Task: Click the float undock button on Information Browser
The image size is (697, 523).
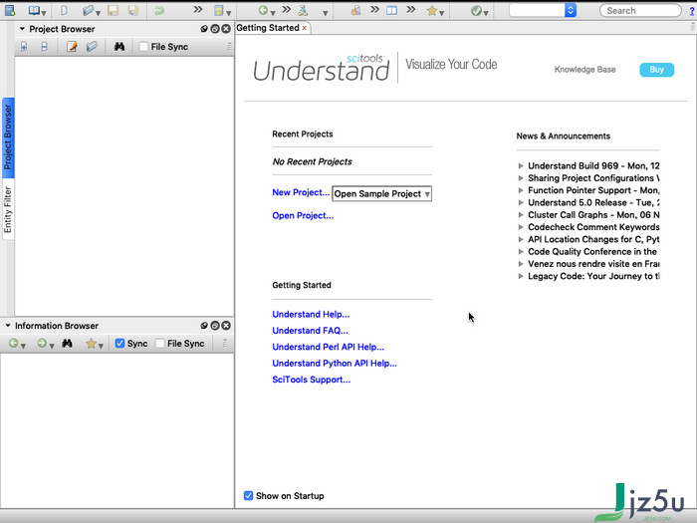Action: pos(215,326)
